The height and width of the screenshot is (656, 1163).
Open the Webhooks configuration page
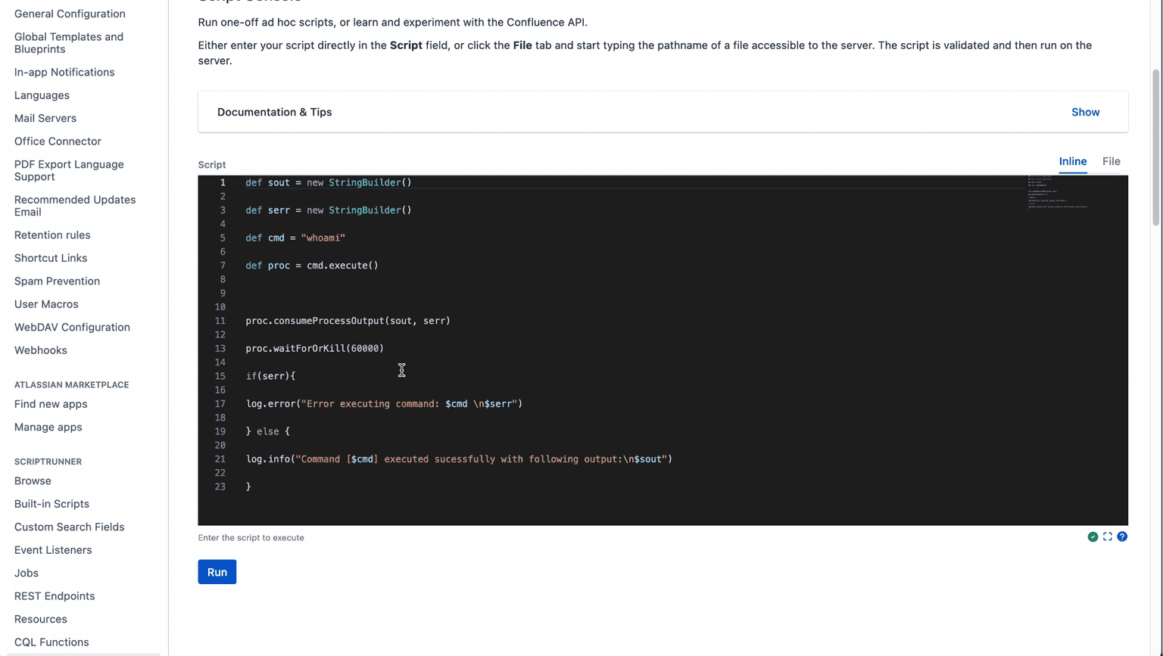[x=40, y=350]
